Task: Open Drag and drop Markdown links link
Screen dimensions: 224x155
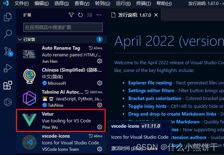Action: coord(172,114)
